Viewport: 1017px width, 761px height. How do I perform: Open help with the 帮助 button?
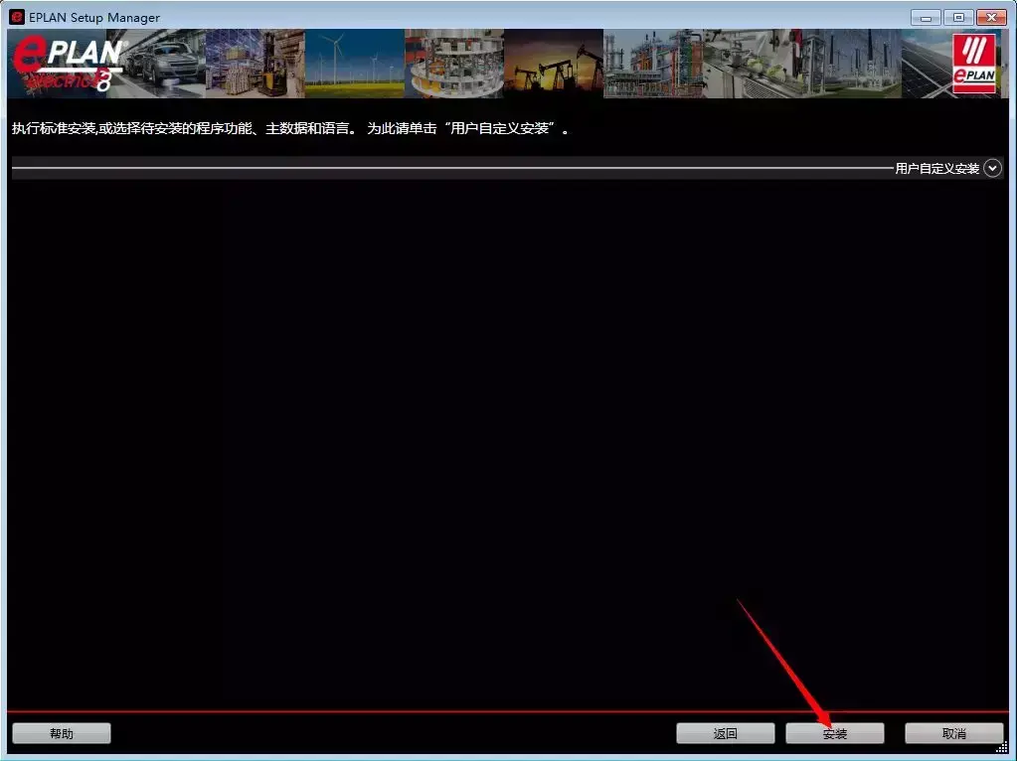click(x=61, y=732)
